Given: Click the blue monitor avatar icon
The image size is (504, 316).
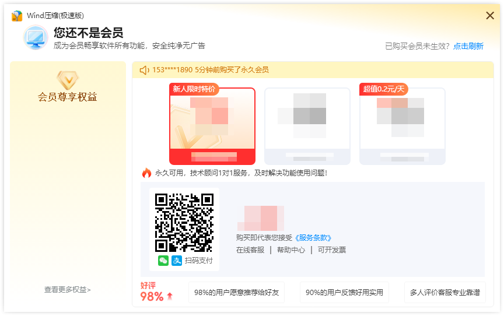Looking at the screenshot, I should 36,37.
